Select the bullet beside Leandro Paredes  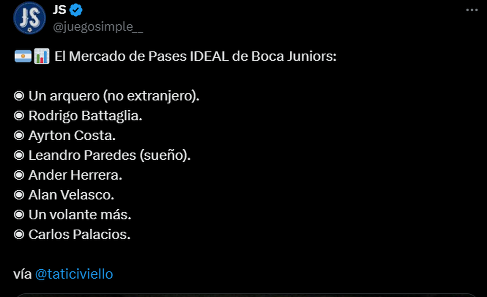pos(19,156)
